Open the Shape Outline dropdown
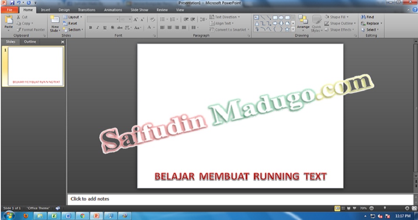This screenshot has height=220, width=418. click(340, 23)
